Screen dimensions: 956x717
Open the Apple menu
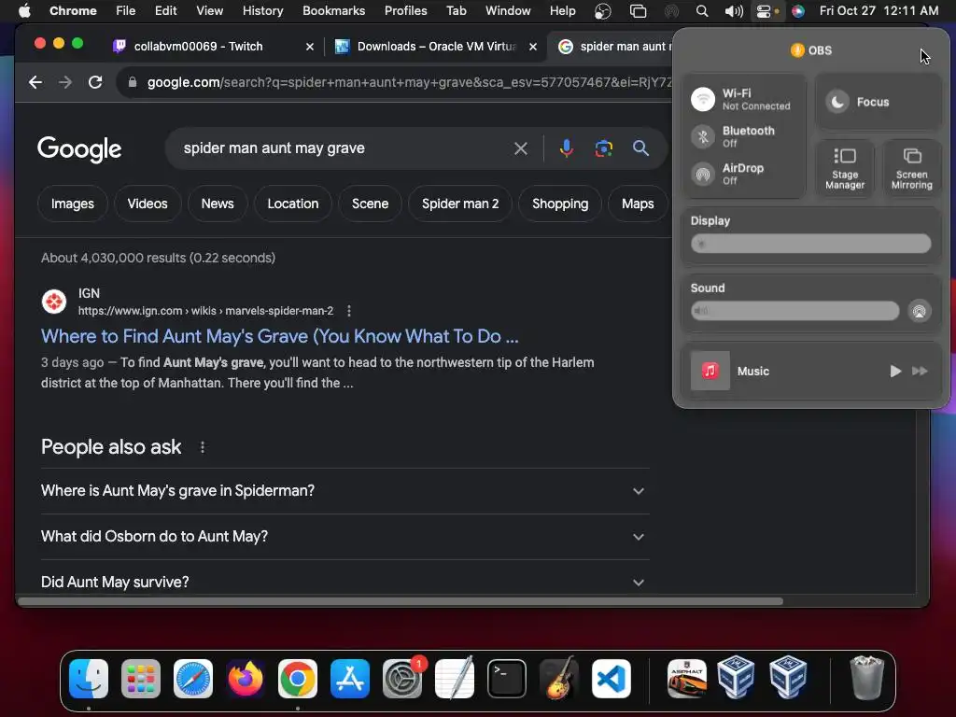click(24, 11)
